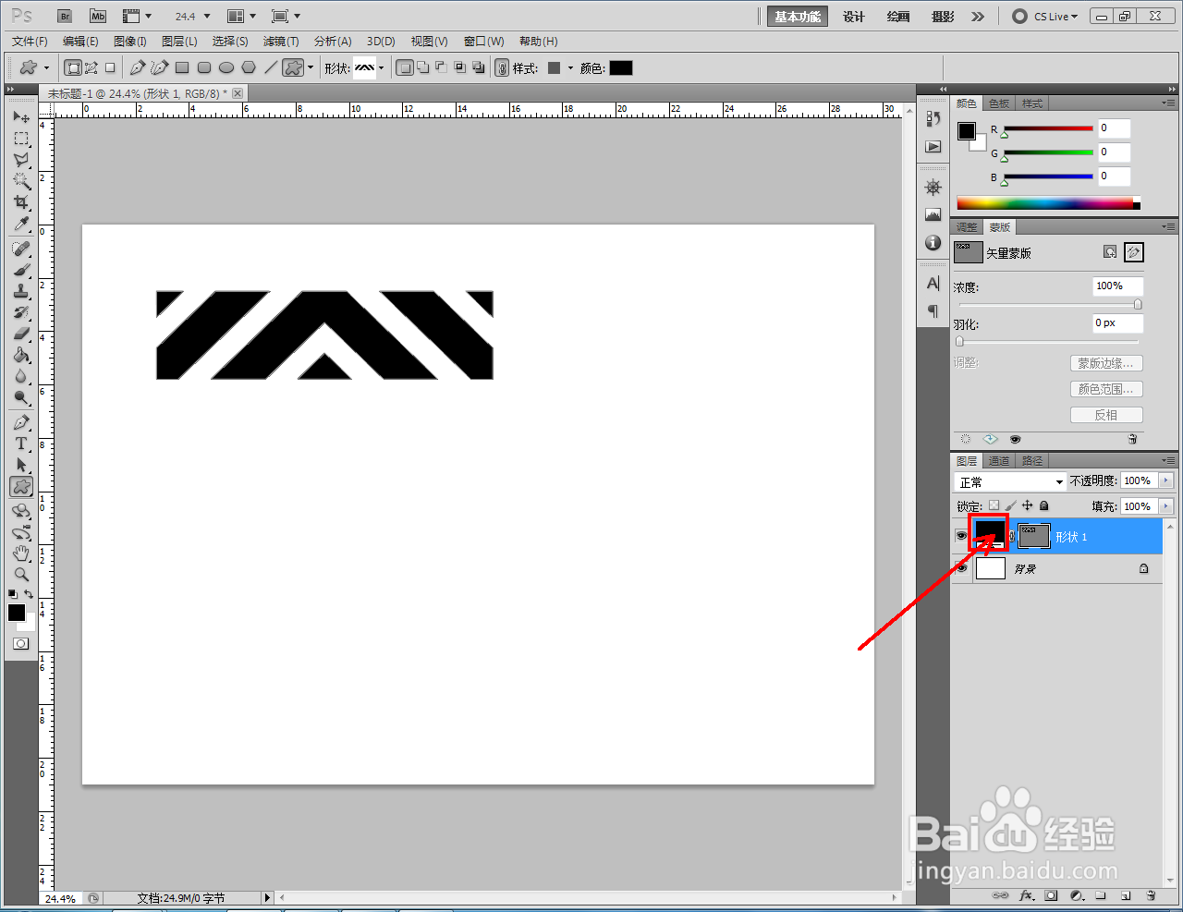This screenshot has width=1183, height=912.
Task: Open the opacity 不透明度 slider arrow
Action: [x=1165, y=480]
